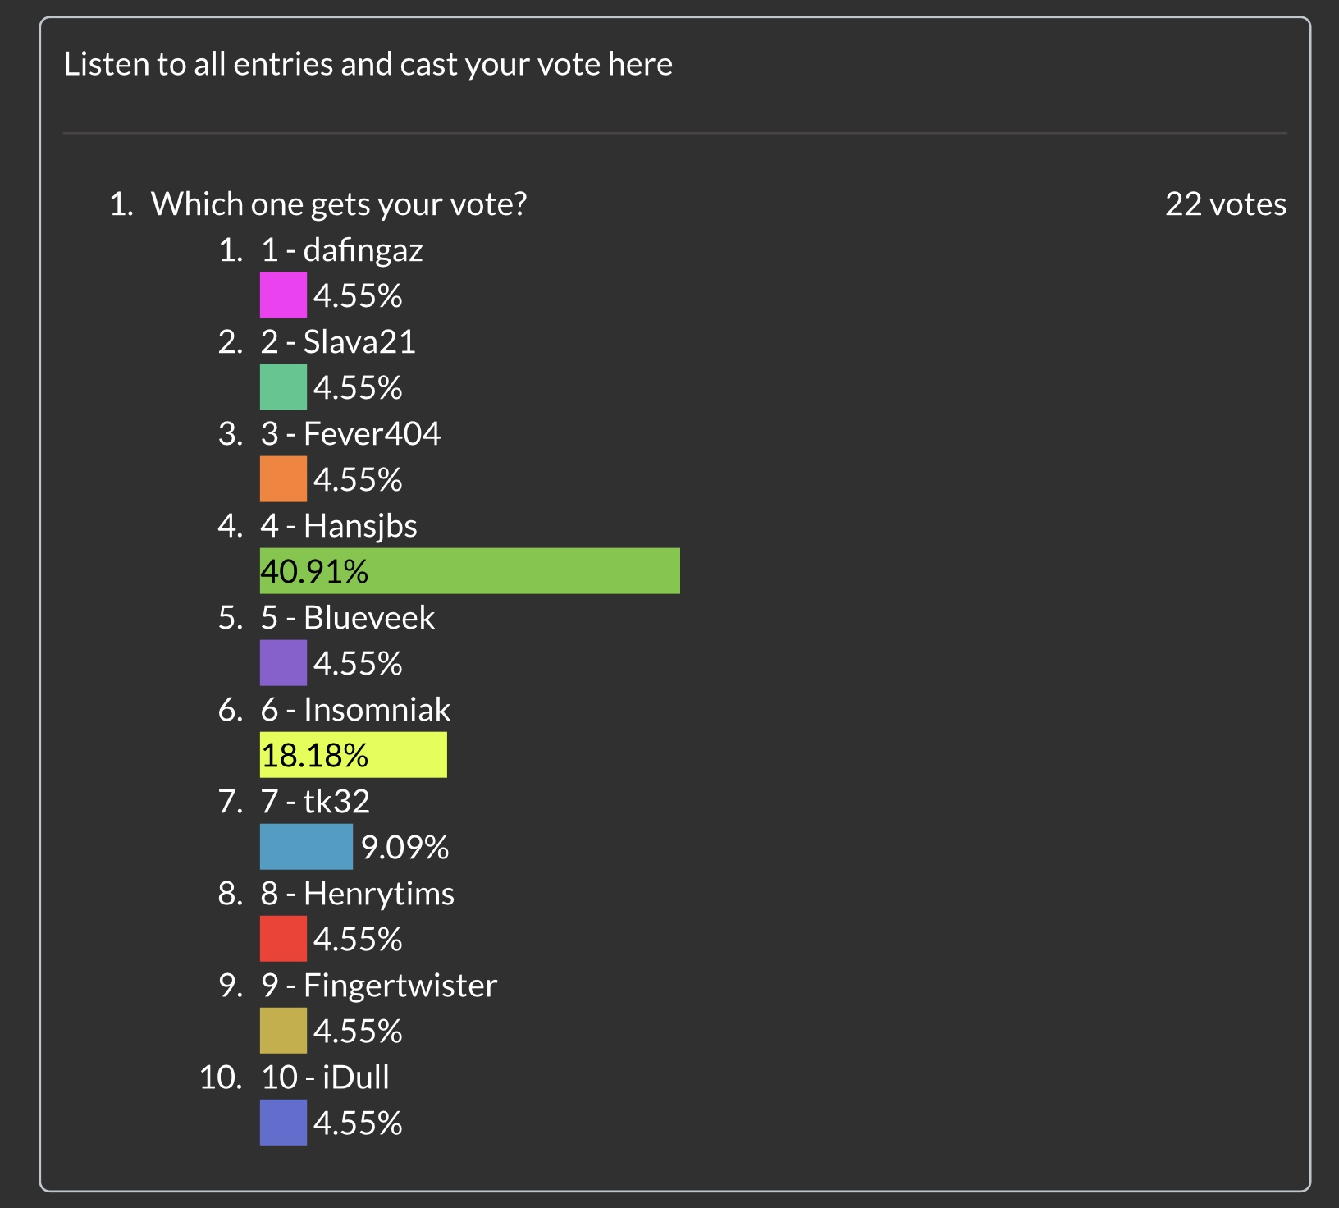Click the magenta bar for dafingaz

pos(283,295)
